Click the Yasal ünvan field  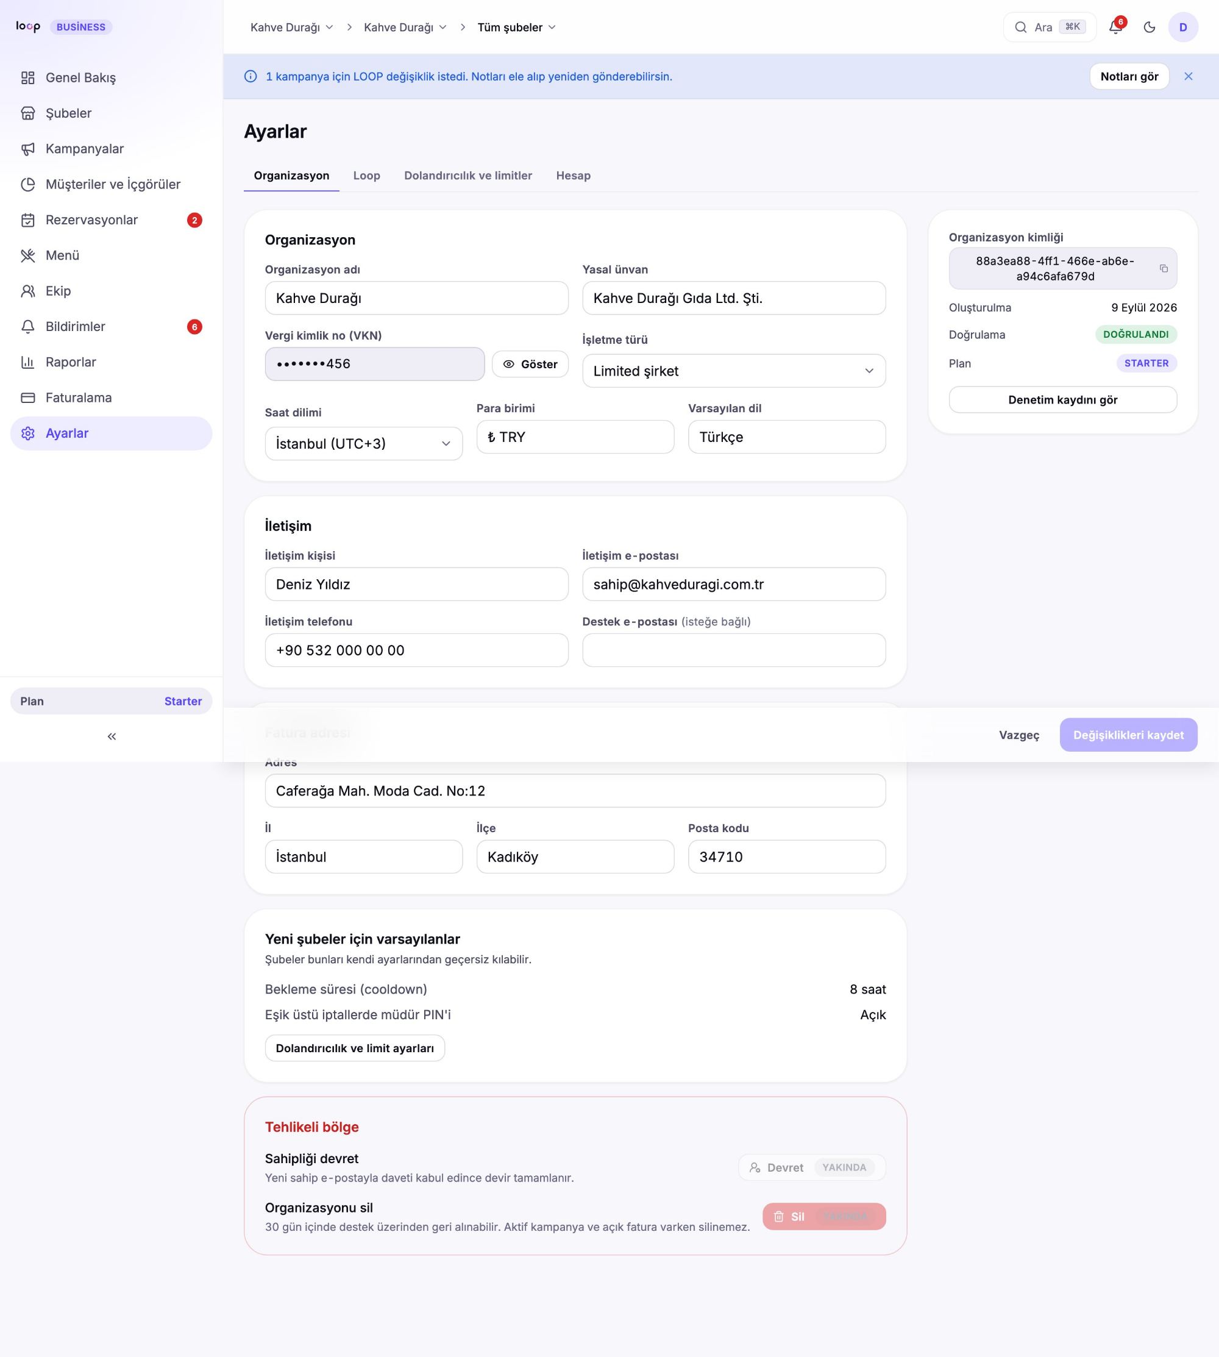[734, 298]
